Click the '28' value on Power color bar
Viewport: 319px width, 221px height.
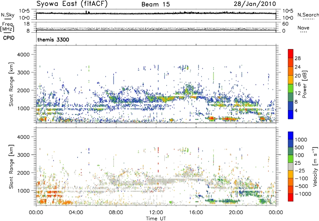coord(297,58)
